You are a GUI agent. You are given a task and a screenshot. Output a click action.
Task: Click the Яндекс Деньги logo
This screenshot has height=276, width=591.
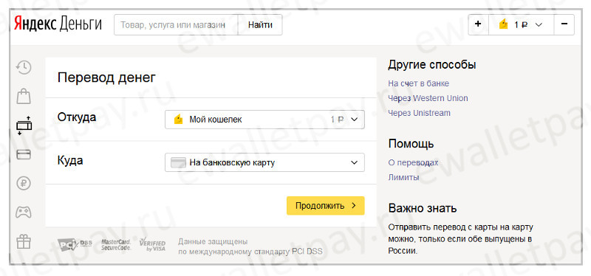[58, 24]
